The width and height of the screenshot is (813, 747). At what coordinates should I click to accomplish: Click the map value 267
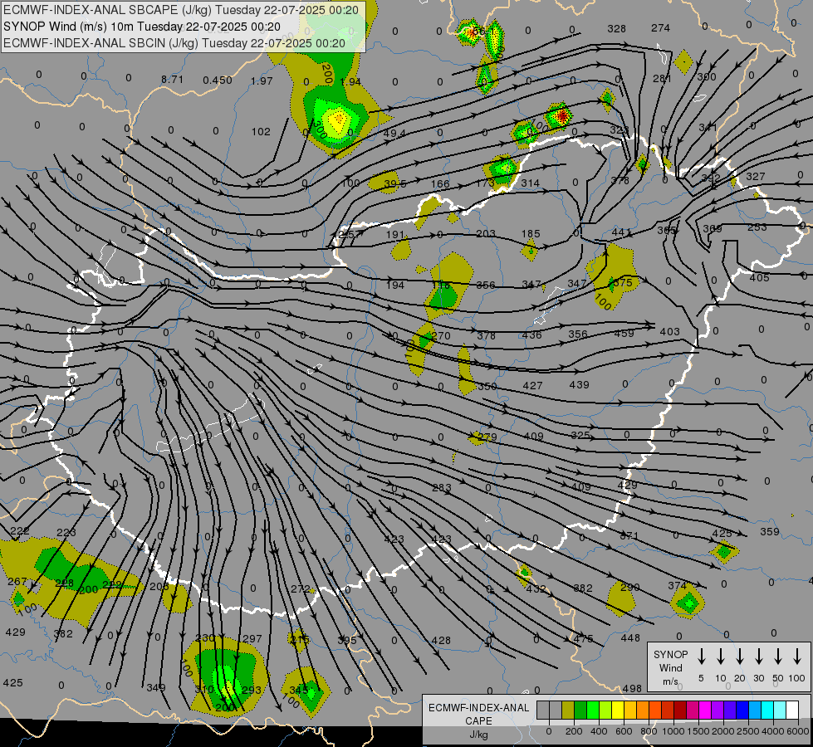[17, 582]
